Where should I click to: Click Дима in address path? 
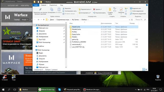(x=52, y=20)
